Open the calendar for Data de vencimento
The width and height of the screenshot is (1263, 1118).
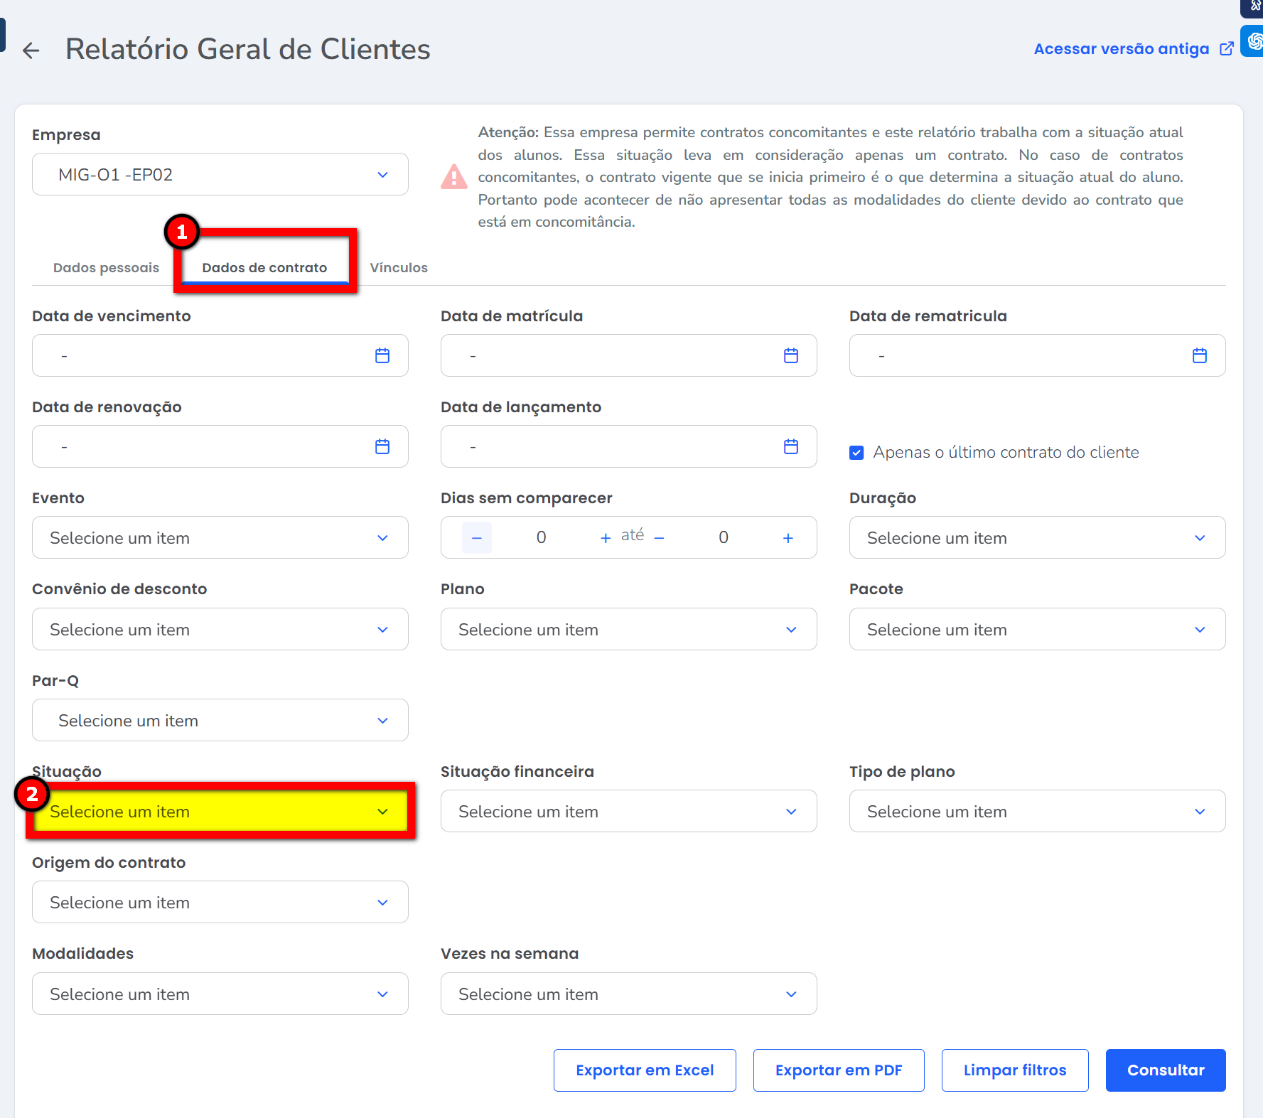click(382, 355)
